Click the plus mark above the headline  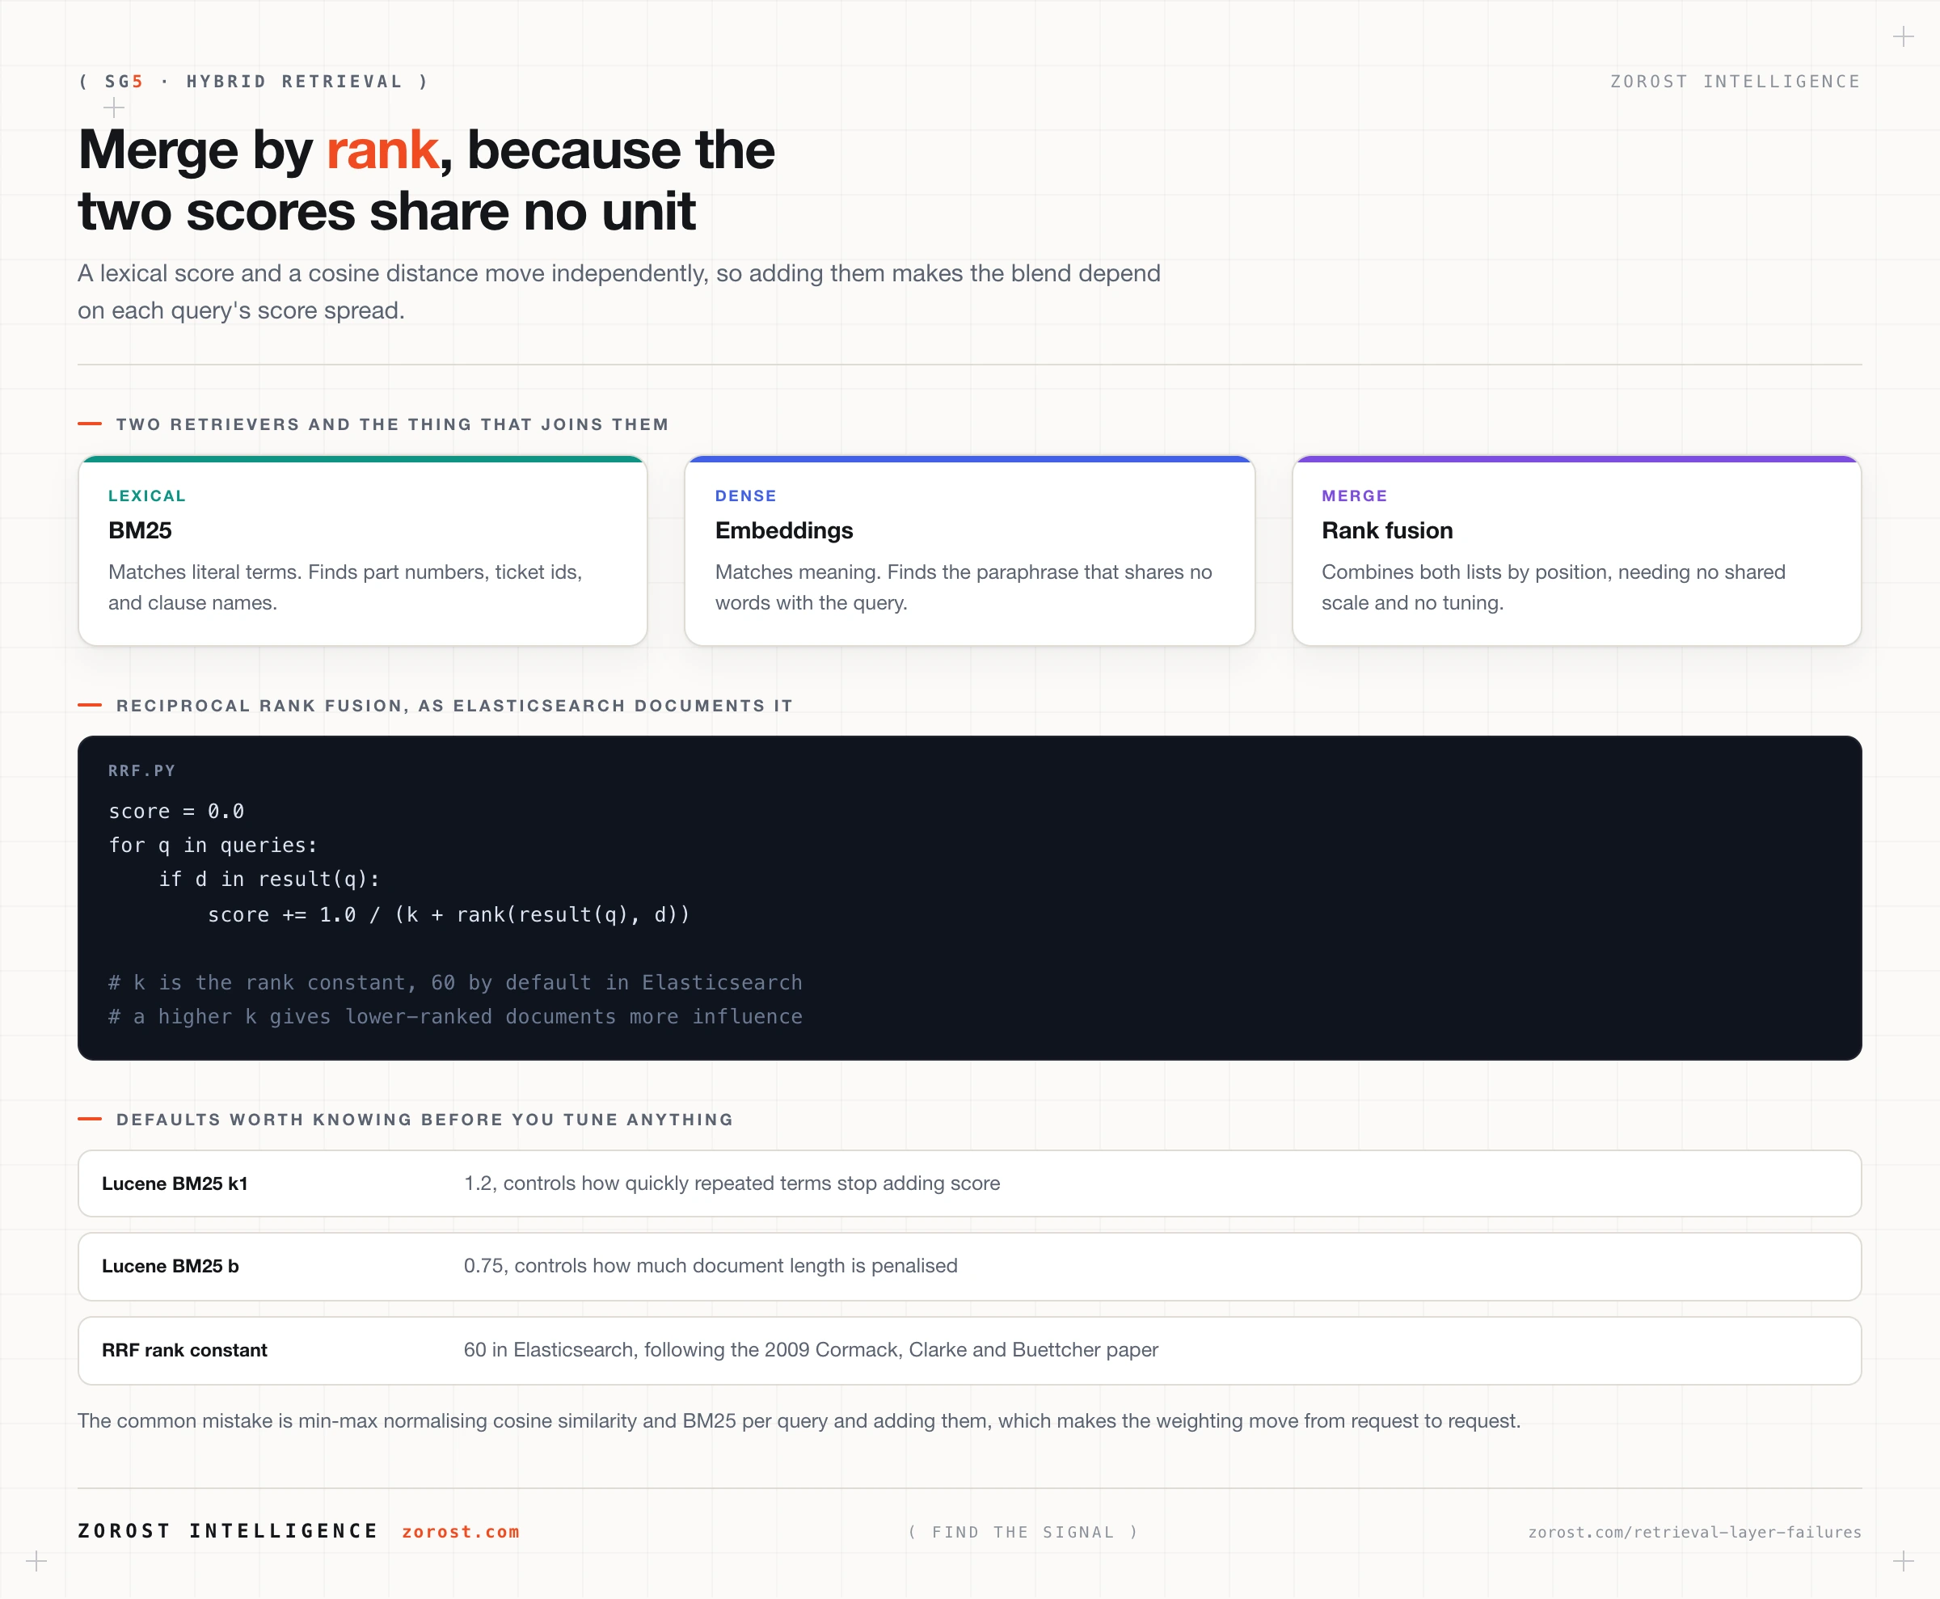point(113,108)
